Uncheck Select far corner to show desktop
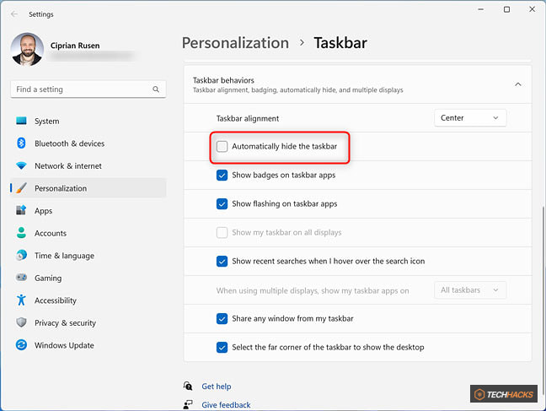Screen dimensions: 546x411 point(222,347)
